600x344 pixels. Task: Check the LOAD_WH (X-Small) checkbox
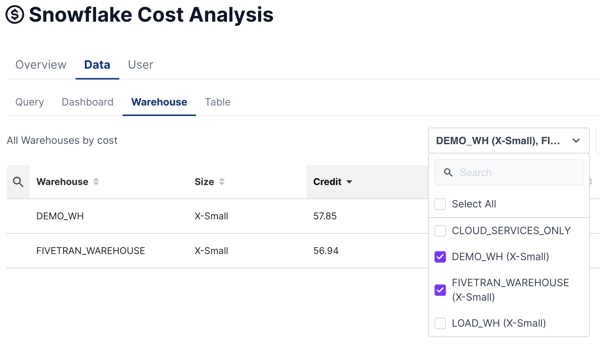pyautogui.click(x=440, y=323)
